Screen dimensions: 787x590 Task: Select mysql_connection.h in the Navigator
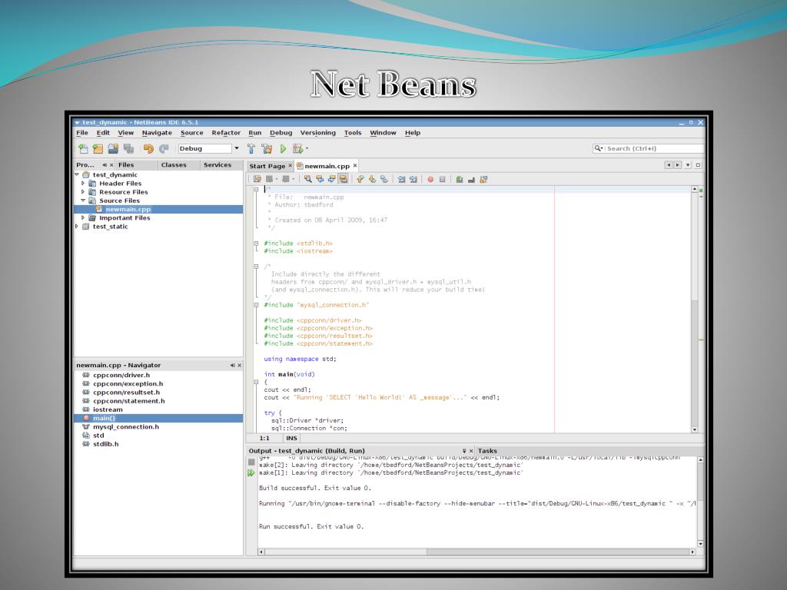pos(125,426)
